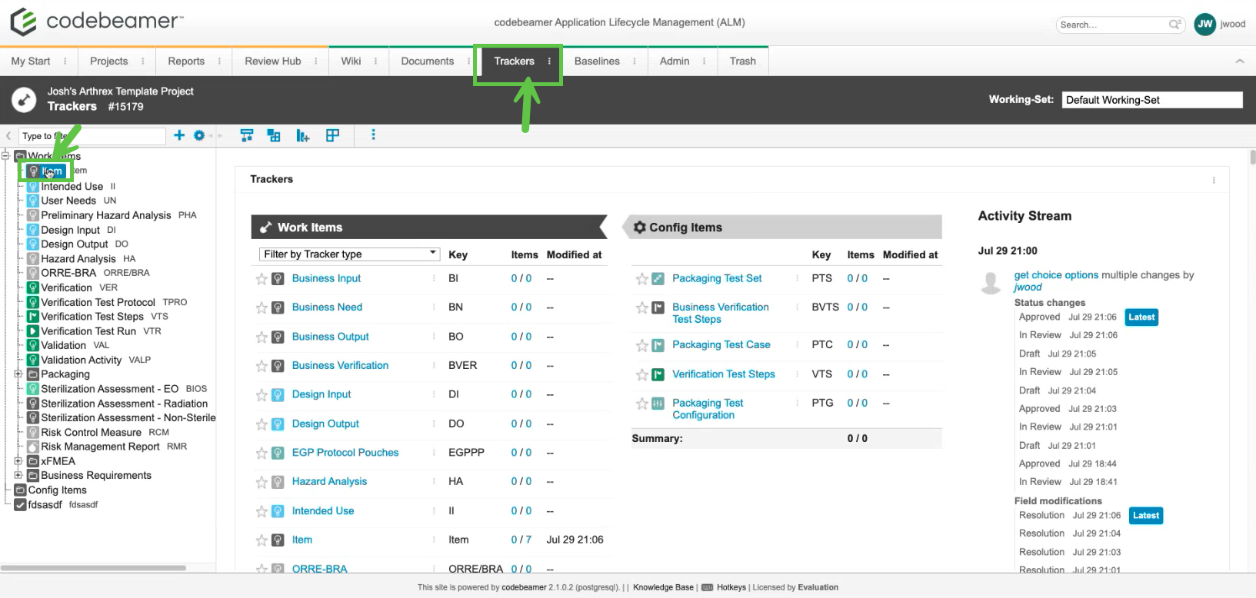
Task: Click the four-pane grid layout toolbar icon
Action: pyautogui.click(x=332, y=135)
